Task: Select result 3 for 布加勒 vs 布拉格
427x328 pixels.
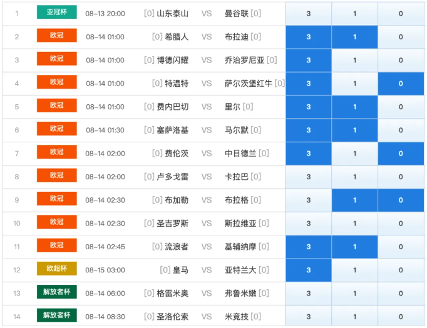Action: tap(309, 201)
